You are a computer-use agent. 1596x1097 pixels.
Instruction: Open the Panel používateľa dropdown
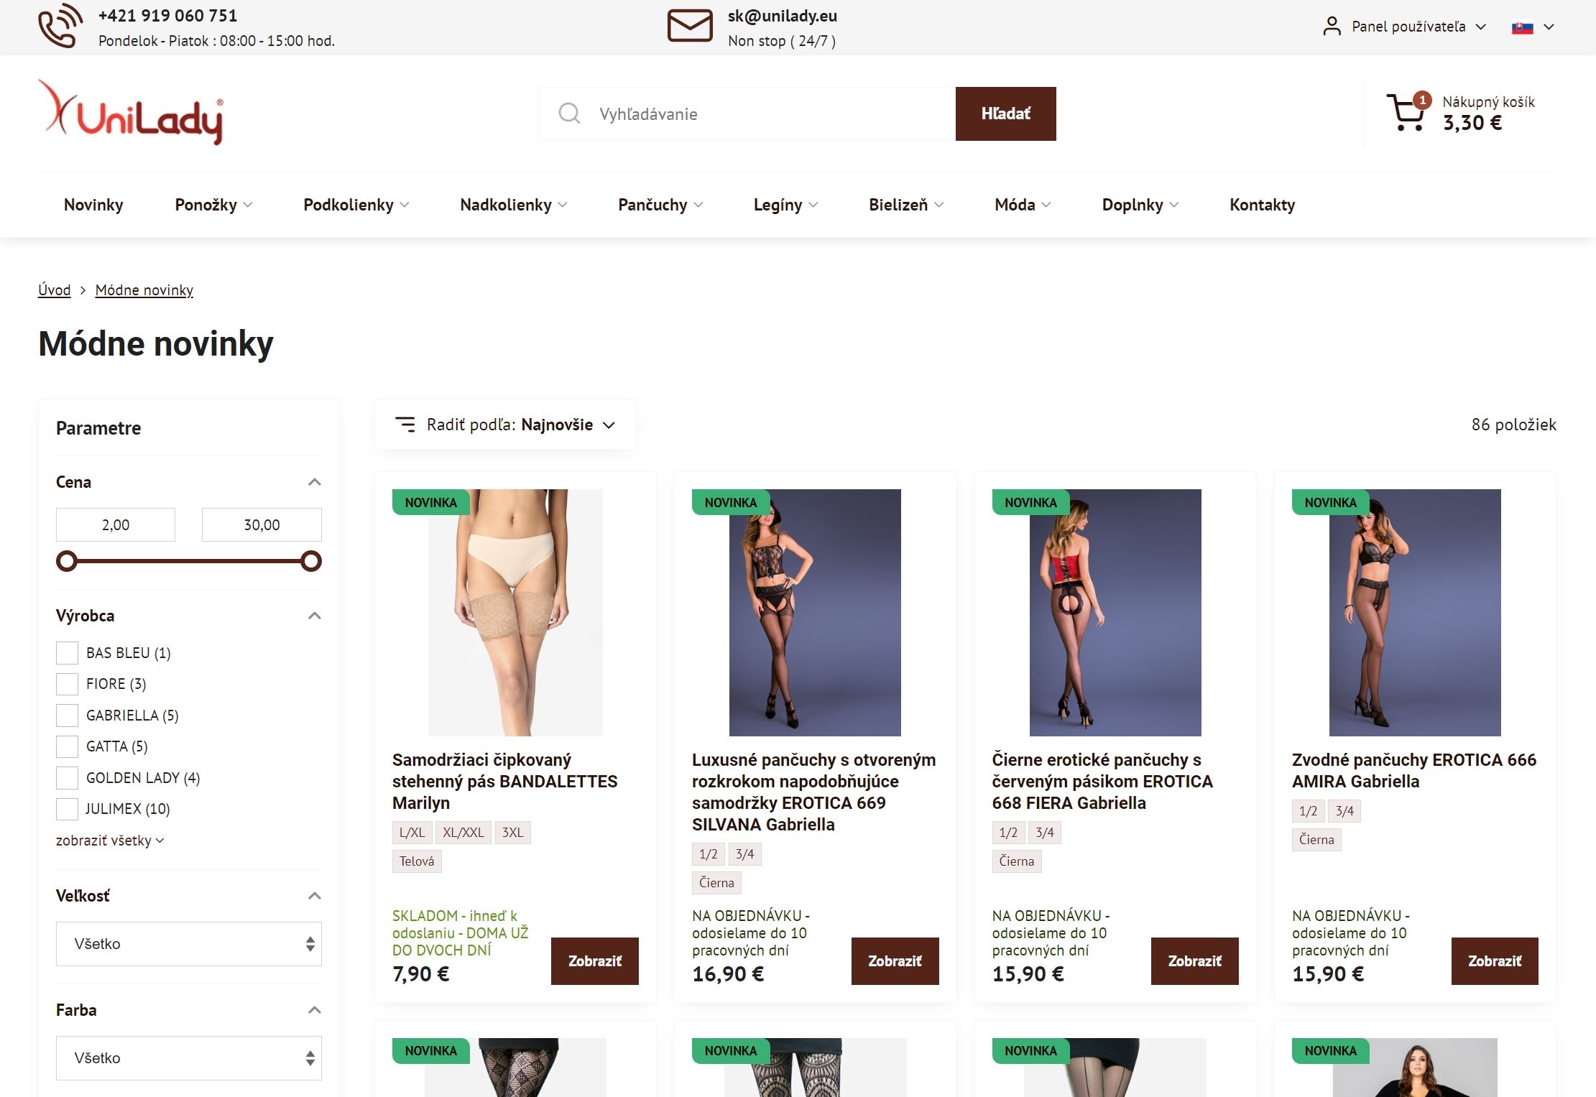pos(1404,27)
